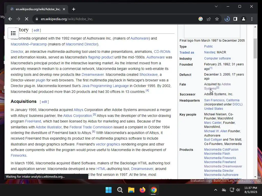Bookmark this page with the star icon
262x196 pixels.
pyautogui.click(x=217, y=19)
